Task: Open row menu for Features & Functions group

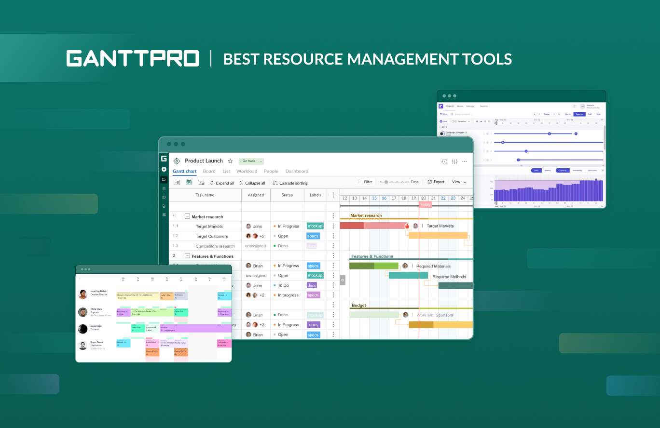Action: (x=333, y=256)
